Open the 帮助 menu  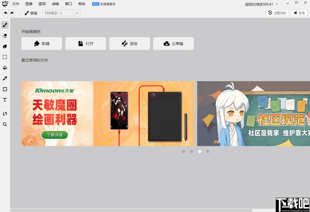tap(82, 4)
